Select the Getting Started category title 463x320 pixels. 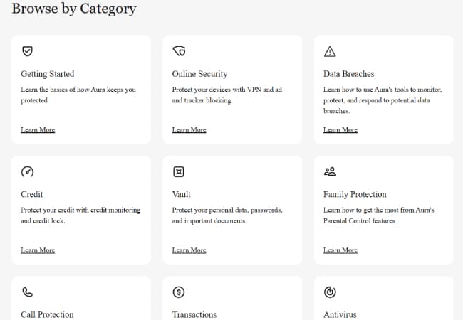[x=48, y=74]
